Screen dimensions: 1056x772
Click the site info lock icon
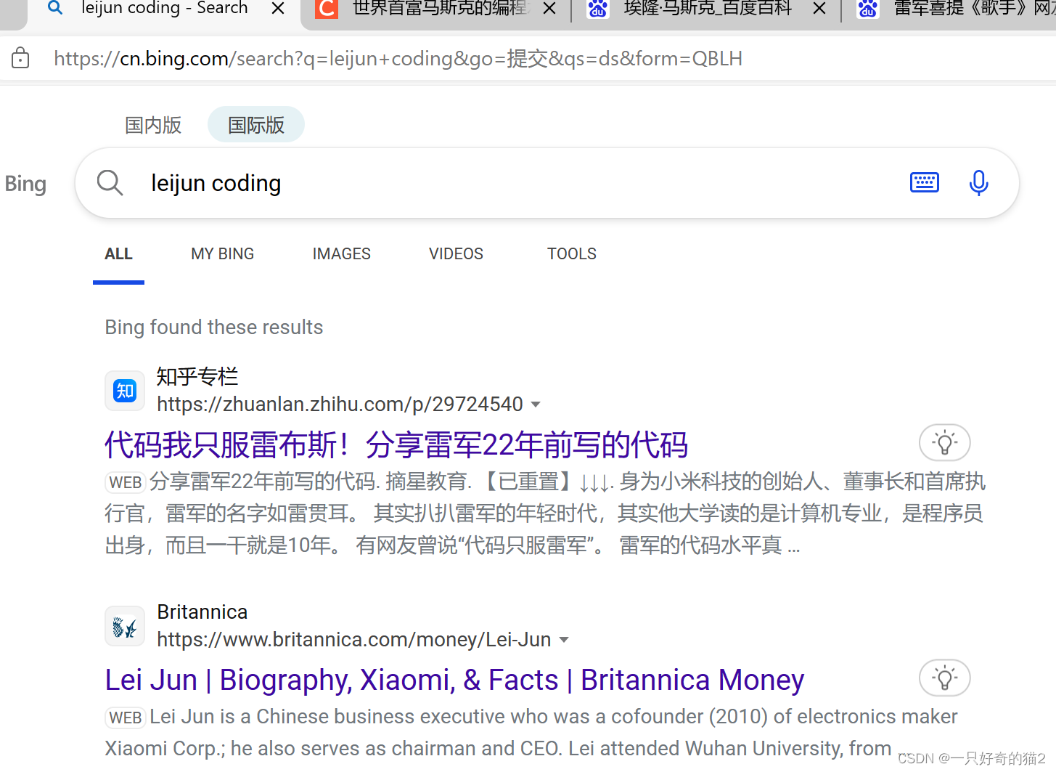coord(20,58)
